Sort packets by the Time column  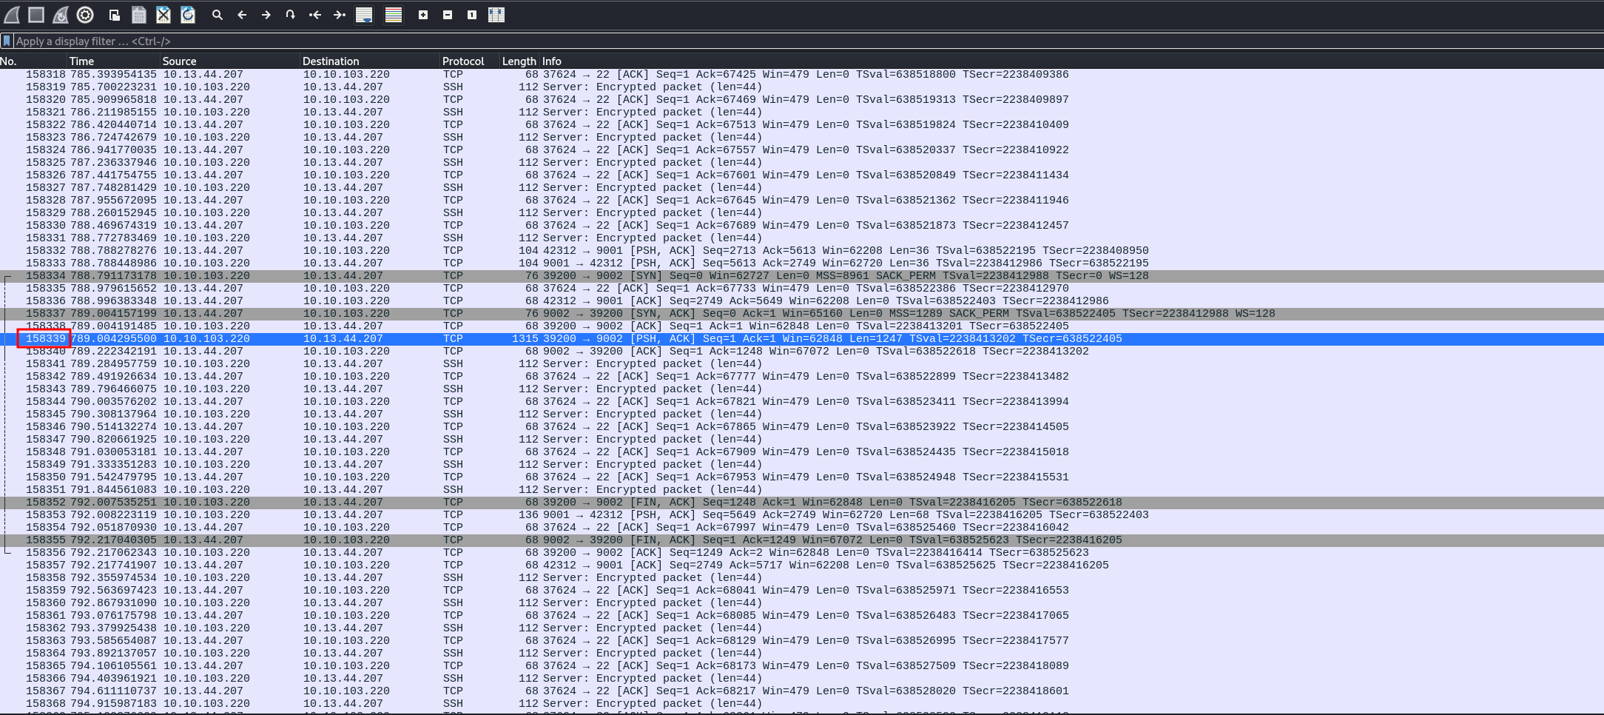pos(81,61)
